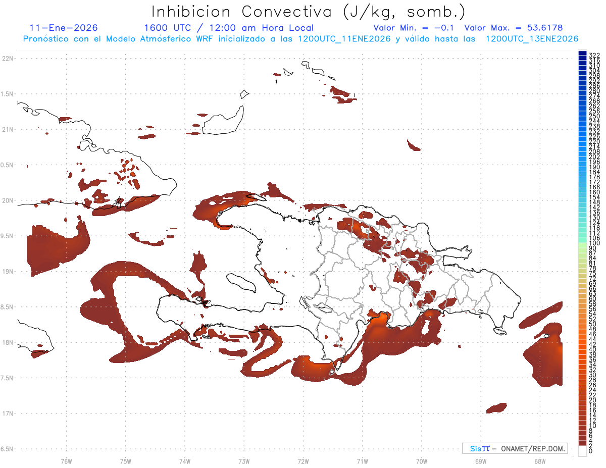Click the '22N' latitude label
606x468 pixels.
[8, 59]
